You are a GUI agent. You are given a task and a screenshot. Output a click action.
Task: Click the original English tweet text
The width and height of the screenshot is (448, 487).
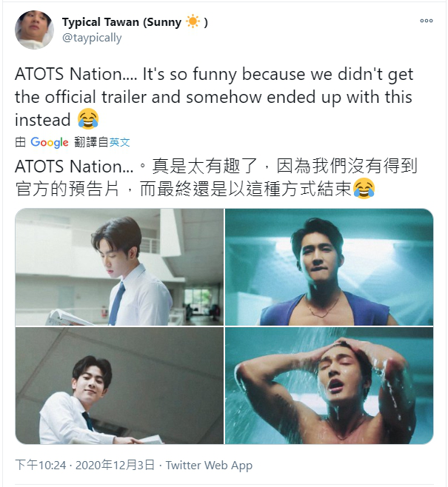(214, 97)
